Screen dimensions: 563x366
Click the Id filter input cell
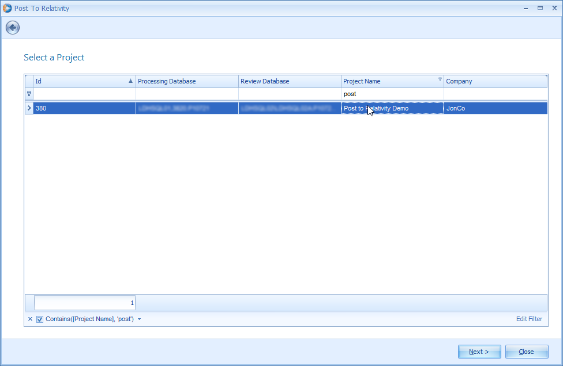[84, 94]
